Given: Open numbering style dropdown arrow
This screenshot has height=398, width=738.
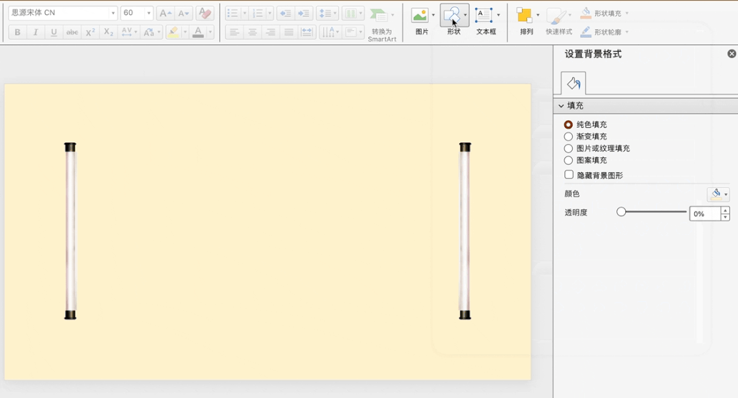Looking at the screenshot, I should tap(270, 13).
